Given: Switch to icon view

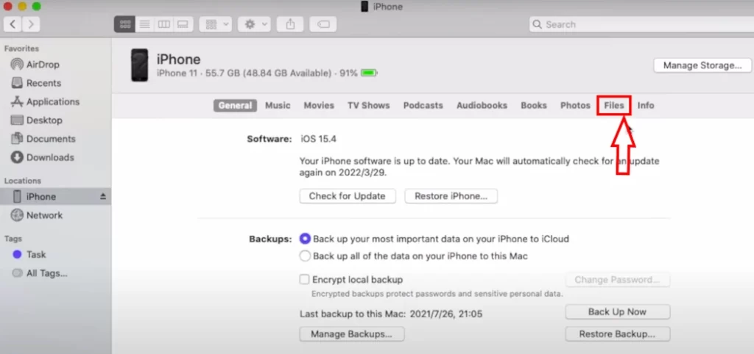Looking at the screenshot, I should [x=124, y=24].
